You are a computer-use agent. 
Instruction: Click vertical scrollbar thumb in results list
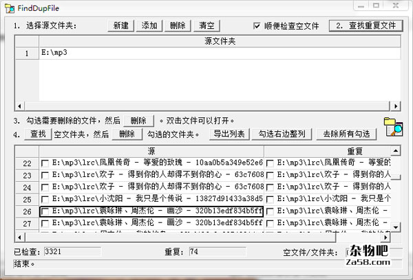coord(396,177)
